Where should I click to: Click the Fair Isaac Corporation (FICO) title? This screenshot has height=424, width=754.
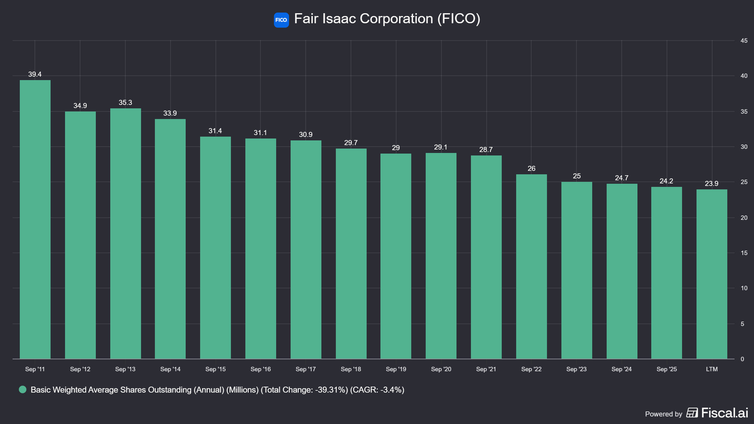point(387,19)
